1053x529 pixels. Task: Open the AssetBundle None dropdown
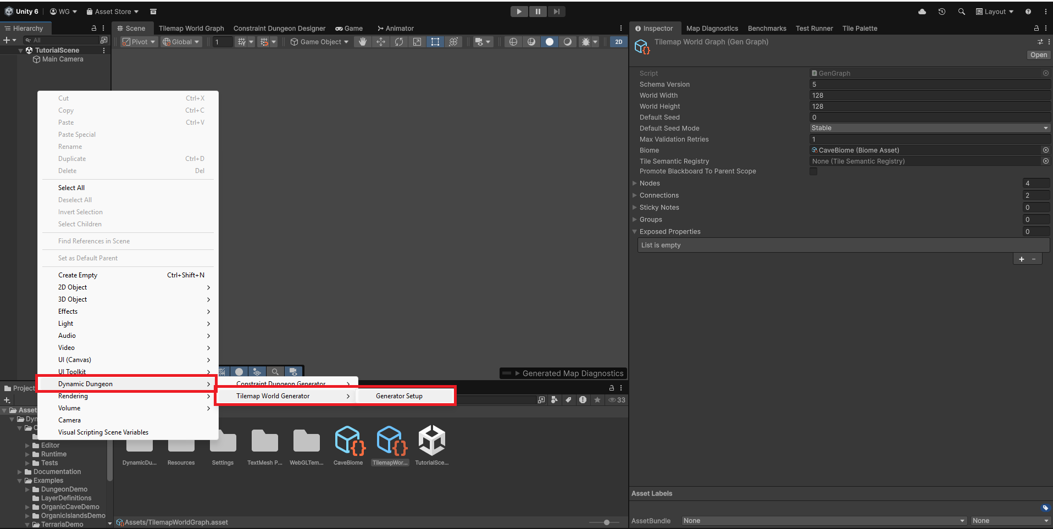click(824, 521)
